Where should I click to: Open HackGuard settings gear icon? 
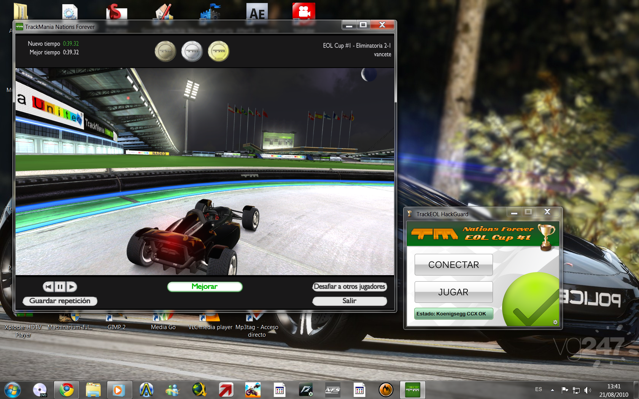[555, 322]
